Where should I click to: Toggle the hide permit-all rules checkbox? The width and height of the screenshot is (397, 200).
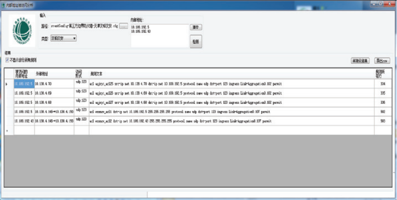point(7,60)
